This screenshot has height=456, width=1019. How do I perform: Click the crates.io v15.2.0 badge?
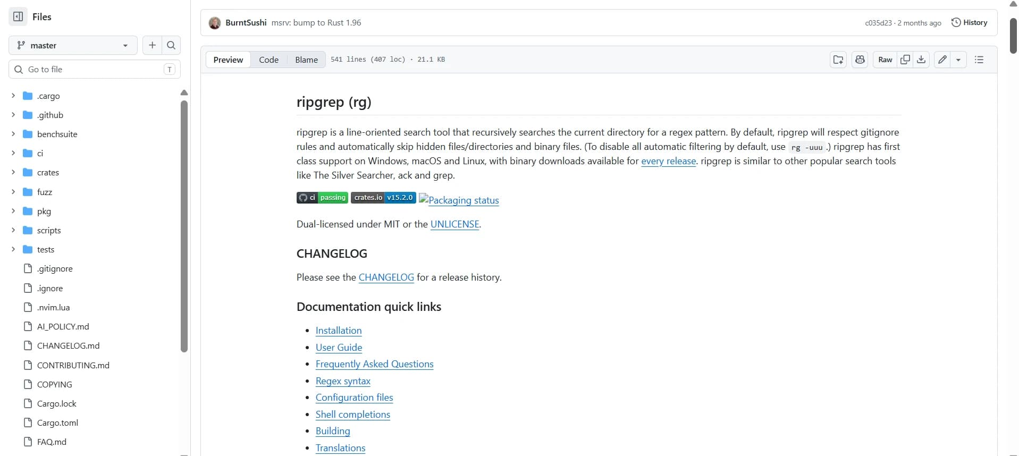point(383,198)
